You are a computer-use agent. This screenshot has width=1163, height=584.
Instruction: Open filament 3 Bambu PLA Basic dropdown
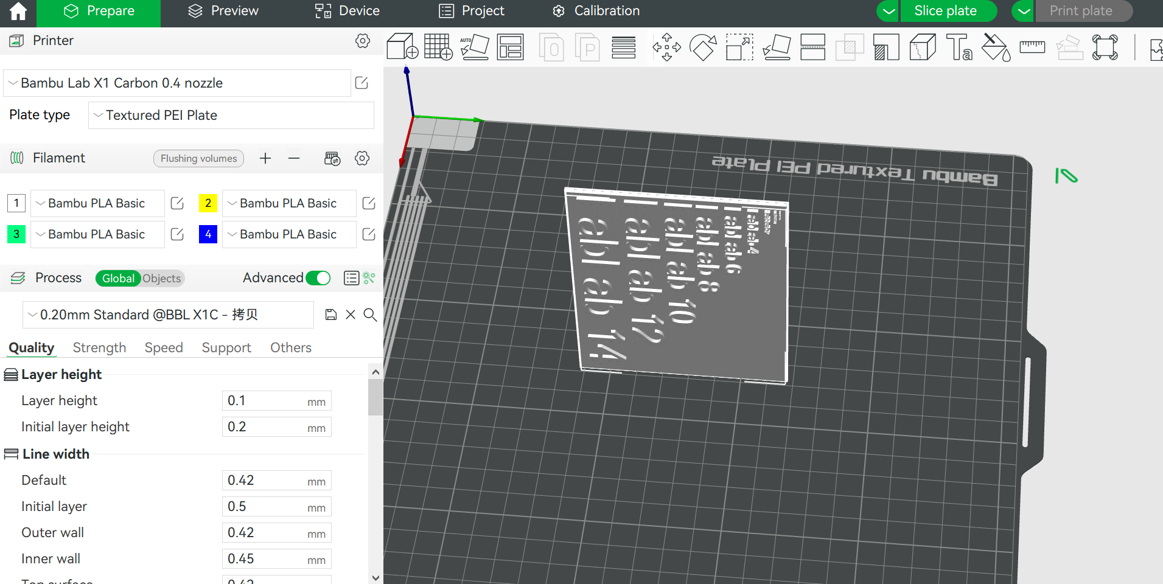[x=97, y=234]
